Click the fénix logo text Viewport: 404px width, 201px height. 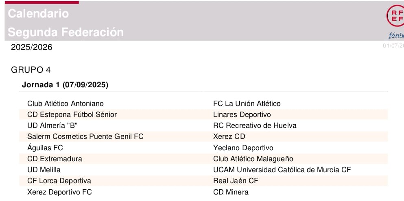pyautogui.click(x=396, y=35)
